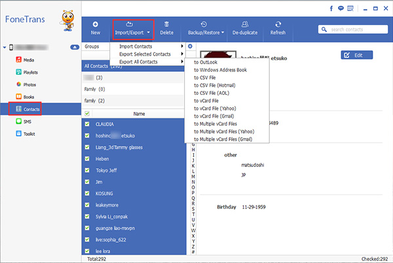Open the chat bubble feedback icon
The height and width of the screenshot is (263, 393).
point(341,9)
